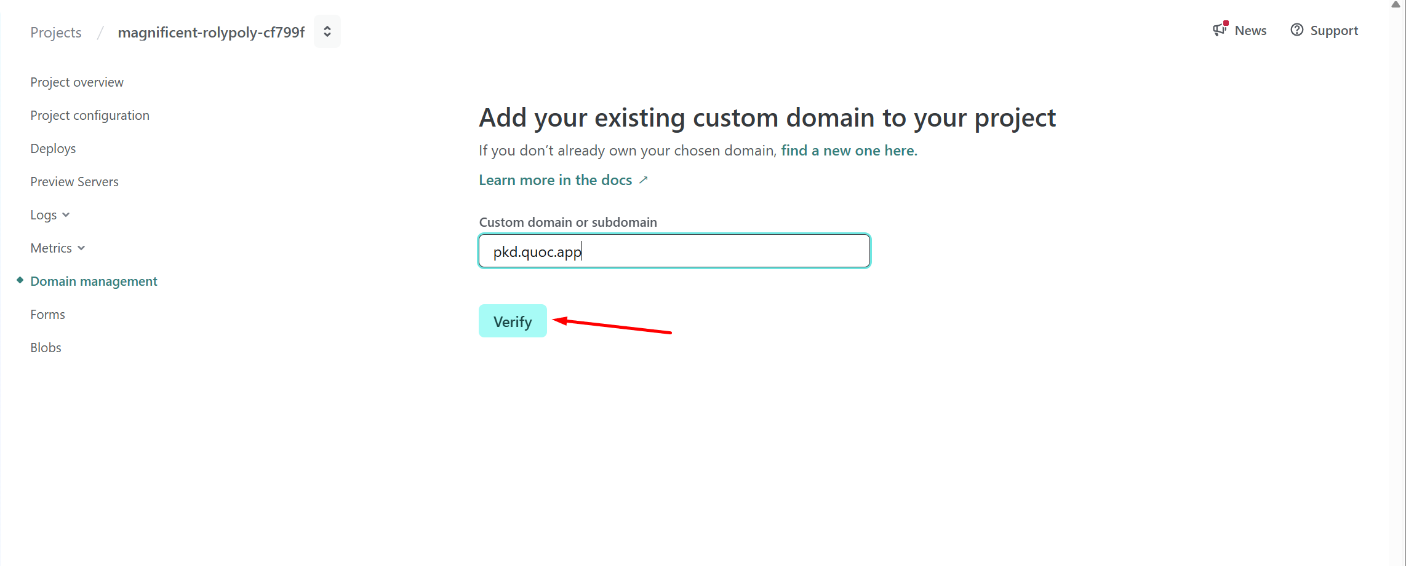Open 'Learn more in the docs' link

click(x=555, y=180)
